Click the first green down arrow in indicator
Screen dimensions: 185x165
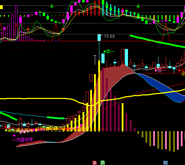52,6
